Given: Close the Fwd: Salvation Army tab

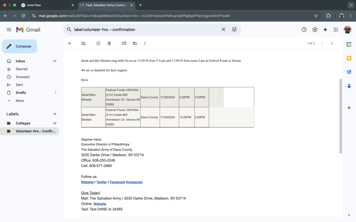Looking at the screenshot, I should click(132, 5).
